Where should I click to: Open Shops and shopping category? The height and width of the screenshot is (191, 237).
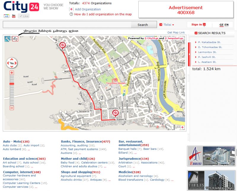tap(76, 172)
